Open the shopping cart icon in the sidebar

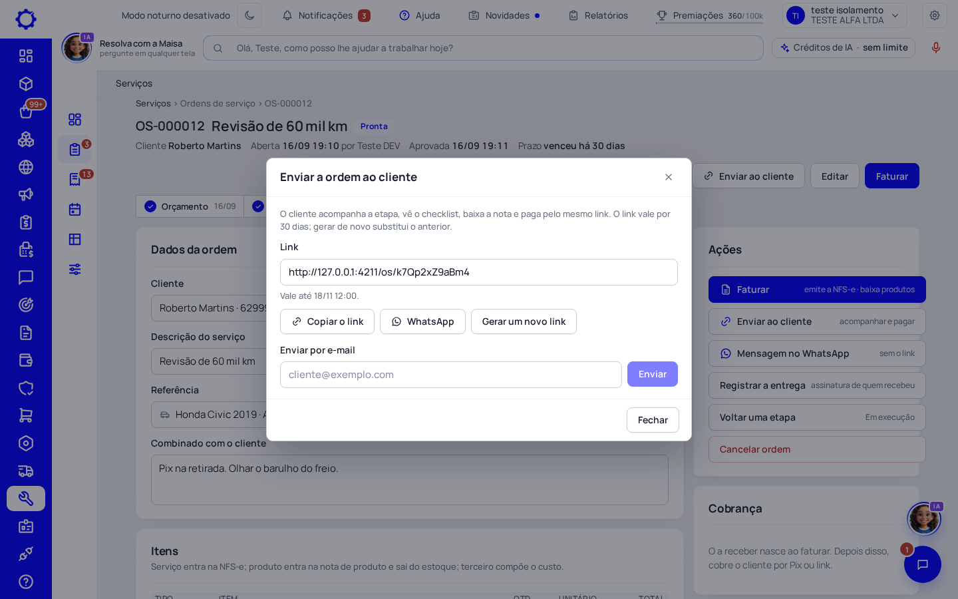26,416
